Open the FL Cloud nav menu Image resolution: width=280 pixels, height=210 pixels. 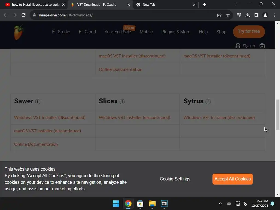click(x=87, y=32)
